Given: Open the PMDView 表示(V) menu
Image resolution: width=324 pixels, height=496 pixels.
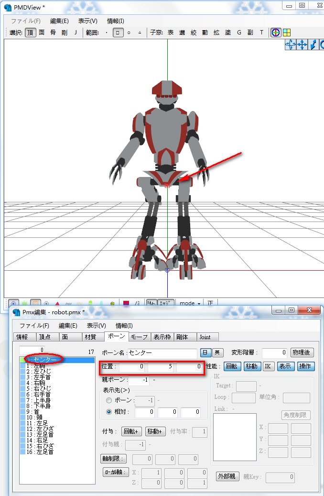Looking at the screenshot, I should coord(87,21).
